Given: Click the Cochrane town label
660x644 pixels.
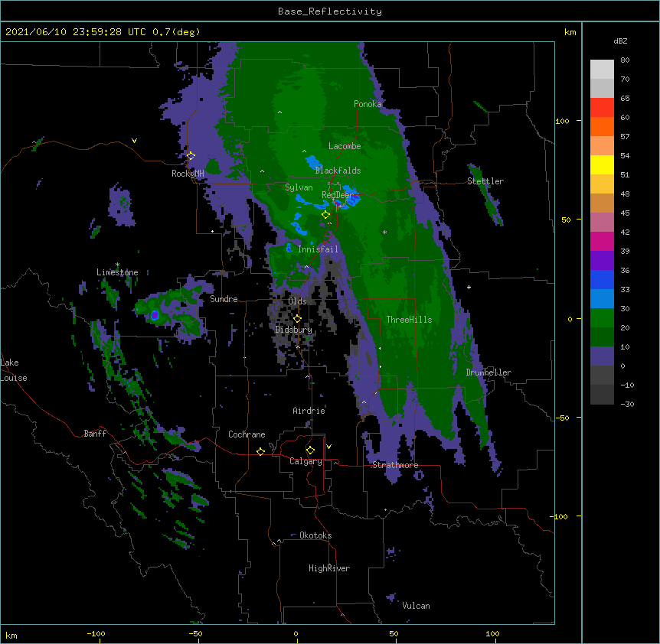Looking at the screenshot, I should (247, 434).
